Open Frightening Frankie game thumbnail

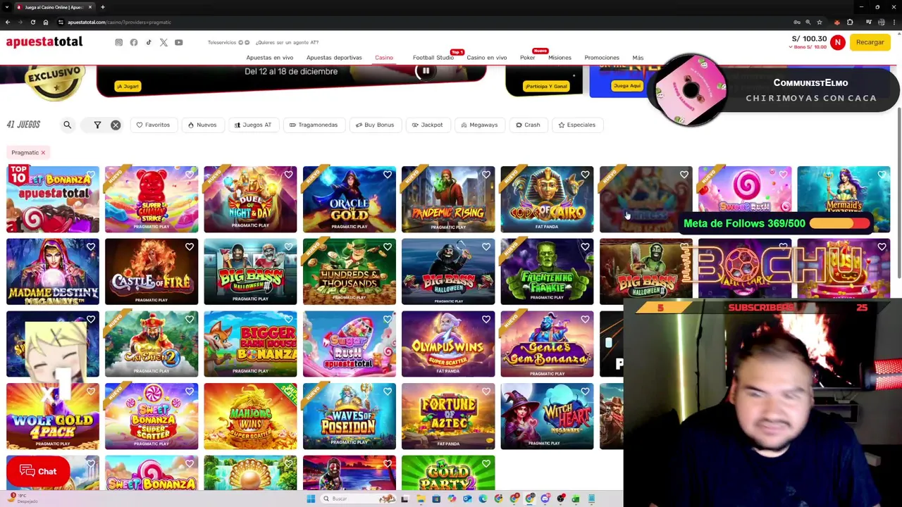coord(547,272)
